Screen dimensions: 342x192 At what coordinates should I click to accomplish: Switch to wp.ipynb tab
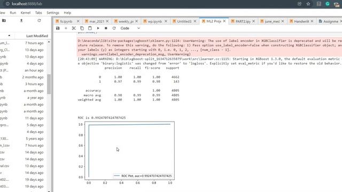(155, 21)
